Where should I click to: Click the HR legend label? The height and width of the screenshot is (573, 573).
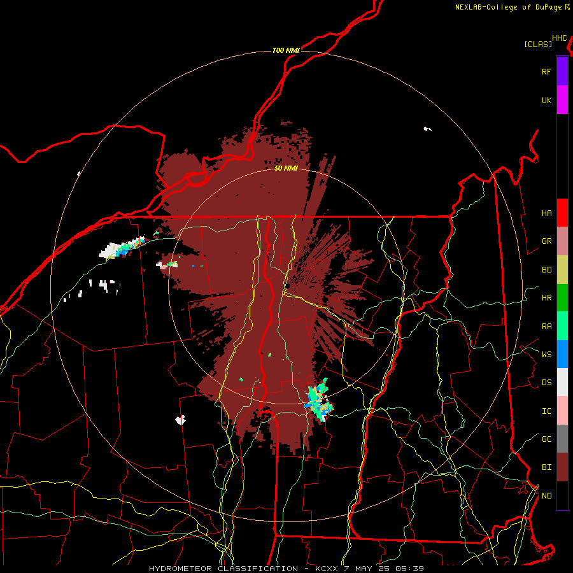pos(546,298)
